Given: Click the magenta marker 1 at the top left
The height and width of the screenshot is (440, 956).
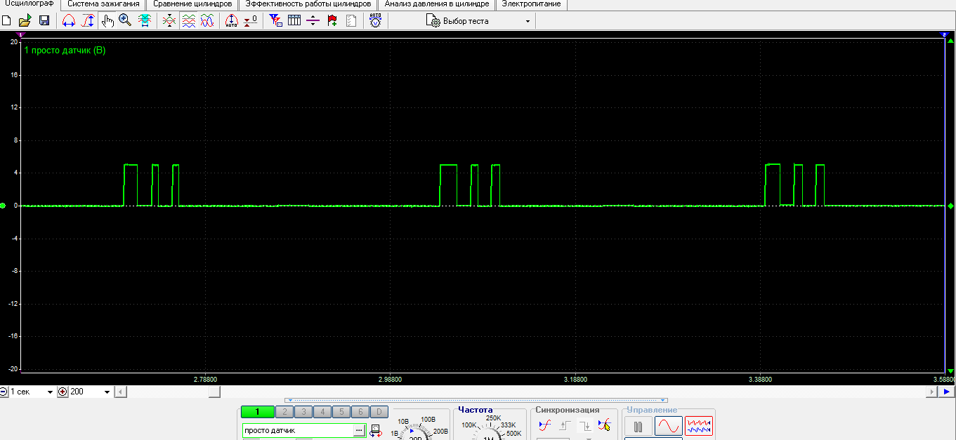Looking at the screenshot, I should tap(20, 34).
